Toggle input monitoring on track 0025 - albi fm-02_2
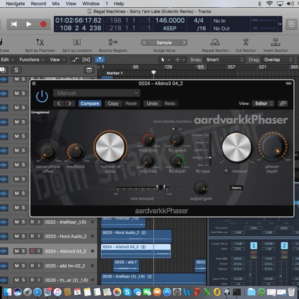 coord(39,266)
